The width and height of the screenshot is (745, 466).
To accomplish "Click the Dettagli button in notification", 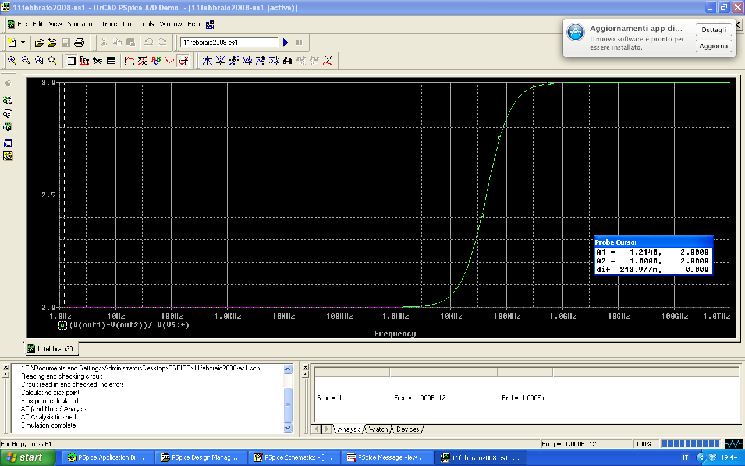I will (x=714, y=30).
